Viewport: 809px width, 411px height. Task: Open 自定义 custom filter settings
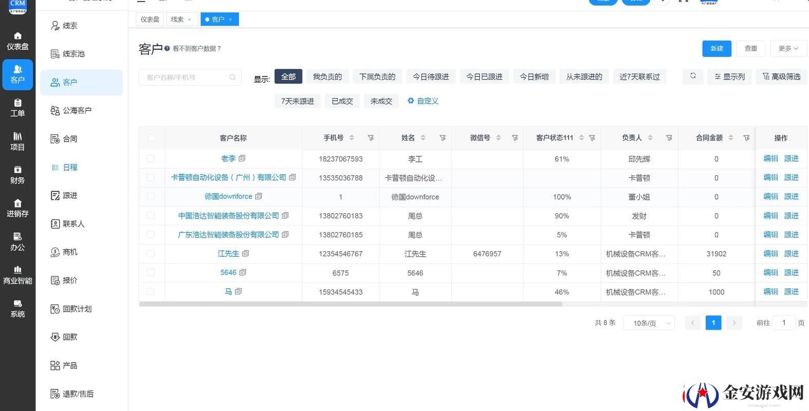point(423,101)
